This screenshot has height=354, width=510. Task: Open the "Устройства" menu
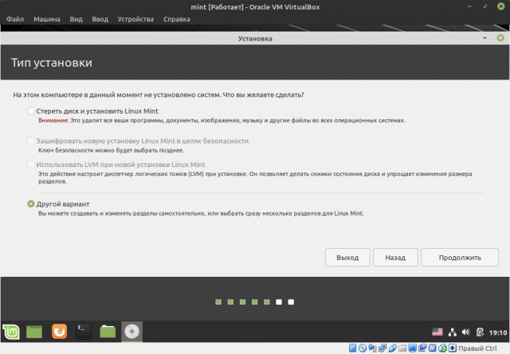[135, 19]
